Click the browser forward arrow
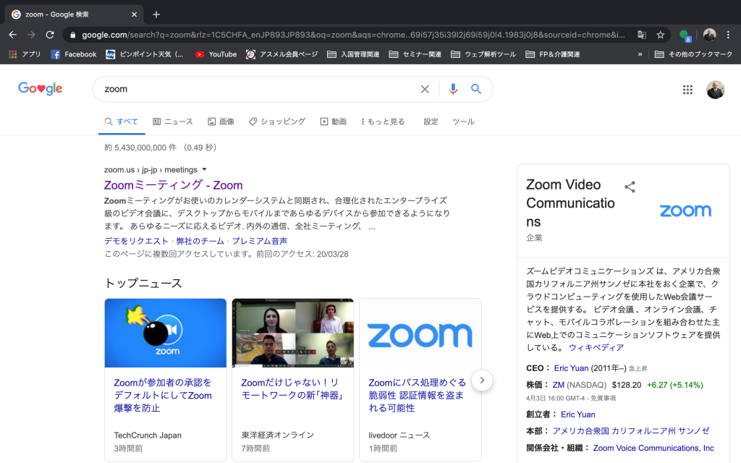 [31, 35]
